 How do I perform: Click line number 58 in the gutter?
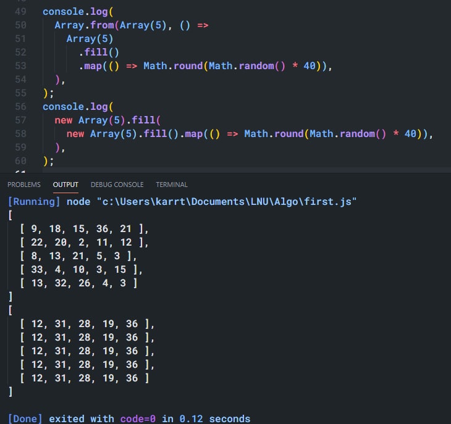tap(20, 133)
